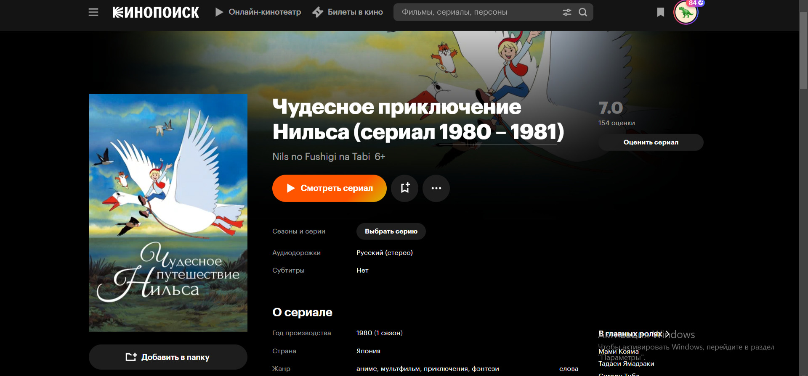Expand В главных ролях cast list
Image resolution: width=808 pixels, height=376 pixels.
pos(634,334)
